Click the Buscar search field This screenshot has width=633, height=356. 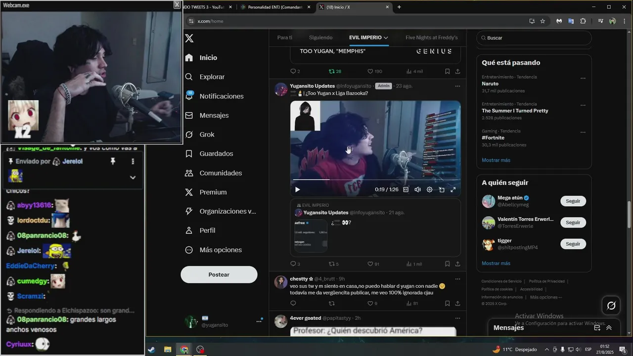tap(534, 38)
